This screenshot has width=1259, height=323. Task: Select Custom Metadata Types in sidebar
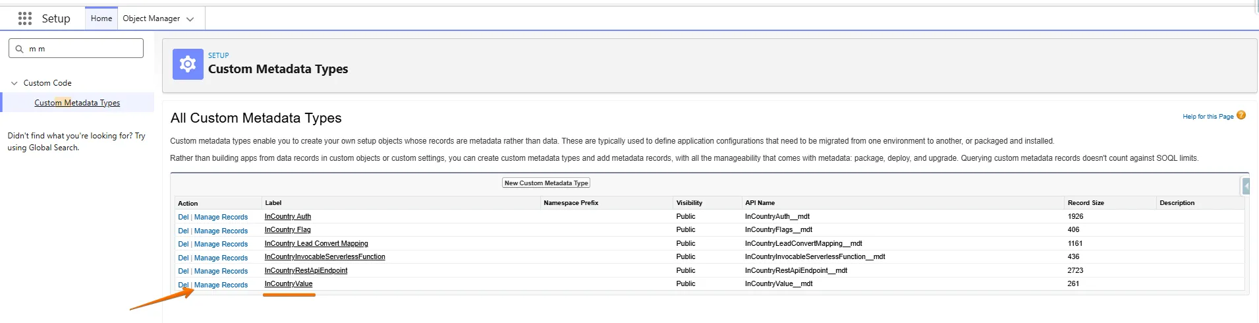coord(77,103)
